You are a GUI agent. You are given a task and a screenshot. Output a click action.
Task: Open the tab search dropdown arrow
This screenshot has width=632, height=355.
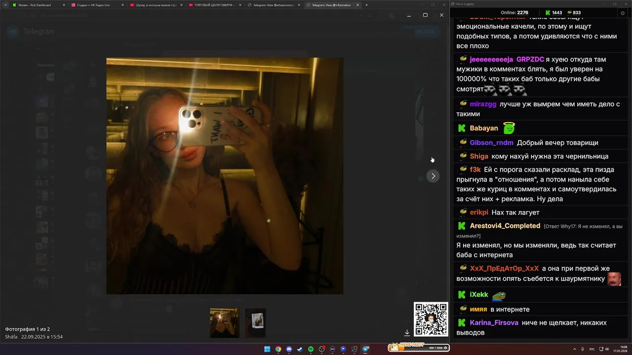point(5,5)
